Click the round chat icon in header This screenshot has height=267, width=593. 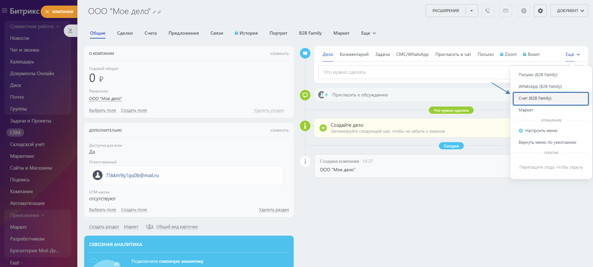[x=523, y=11]
